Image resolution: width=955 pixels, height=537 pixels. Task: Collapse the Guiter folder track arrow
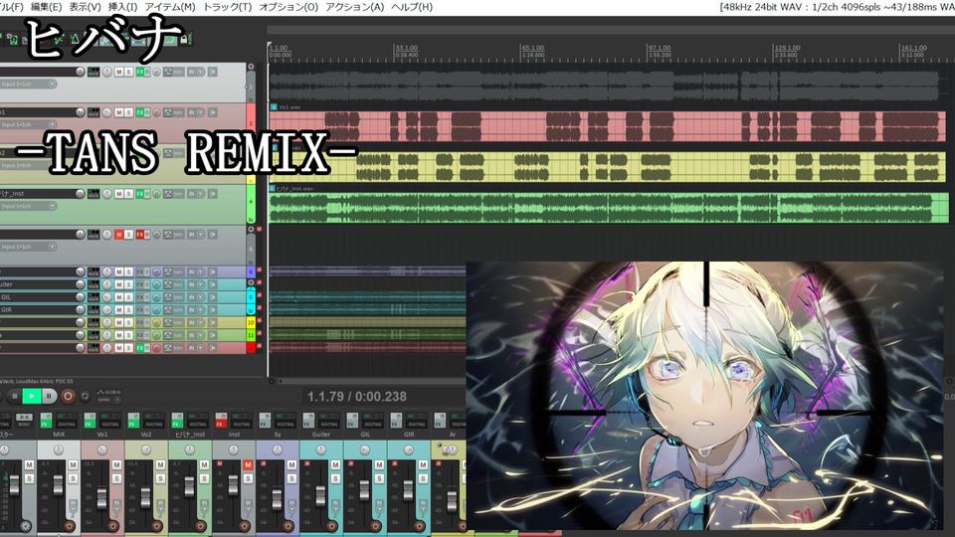click(x=251, y=283)
